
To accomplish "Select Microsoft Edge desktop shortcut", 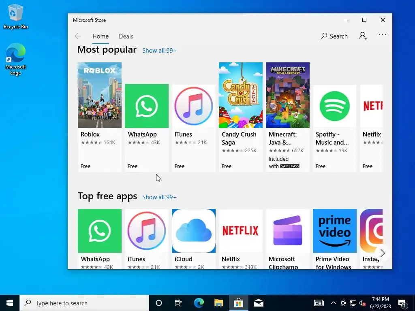I will (16, 59).
